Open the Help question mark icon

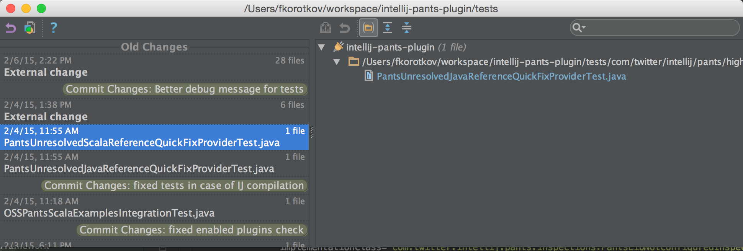click(54, 28)
